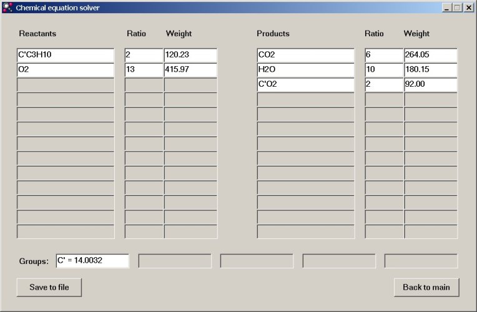
Task: Click the ratio field showing 6
Action: coord(384,55)
